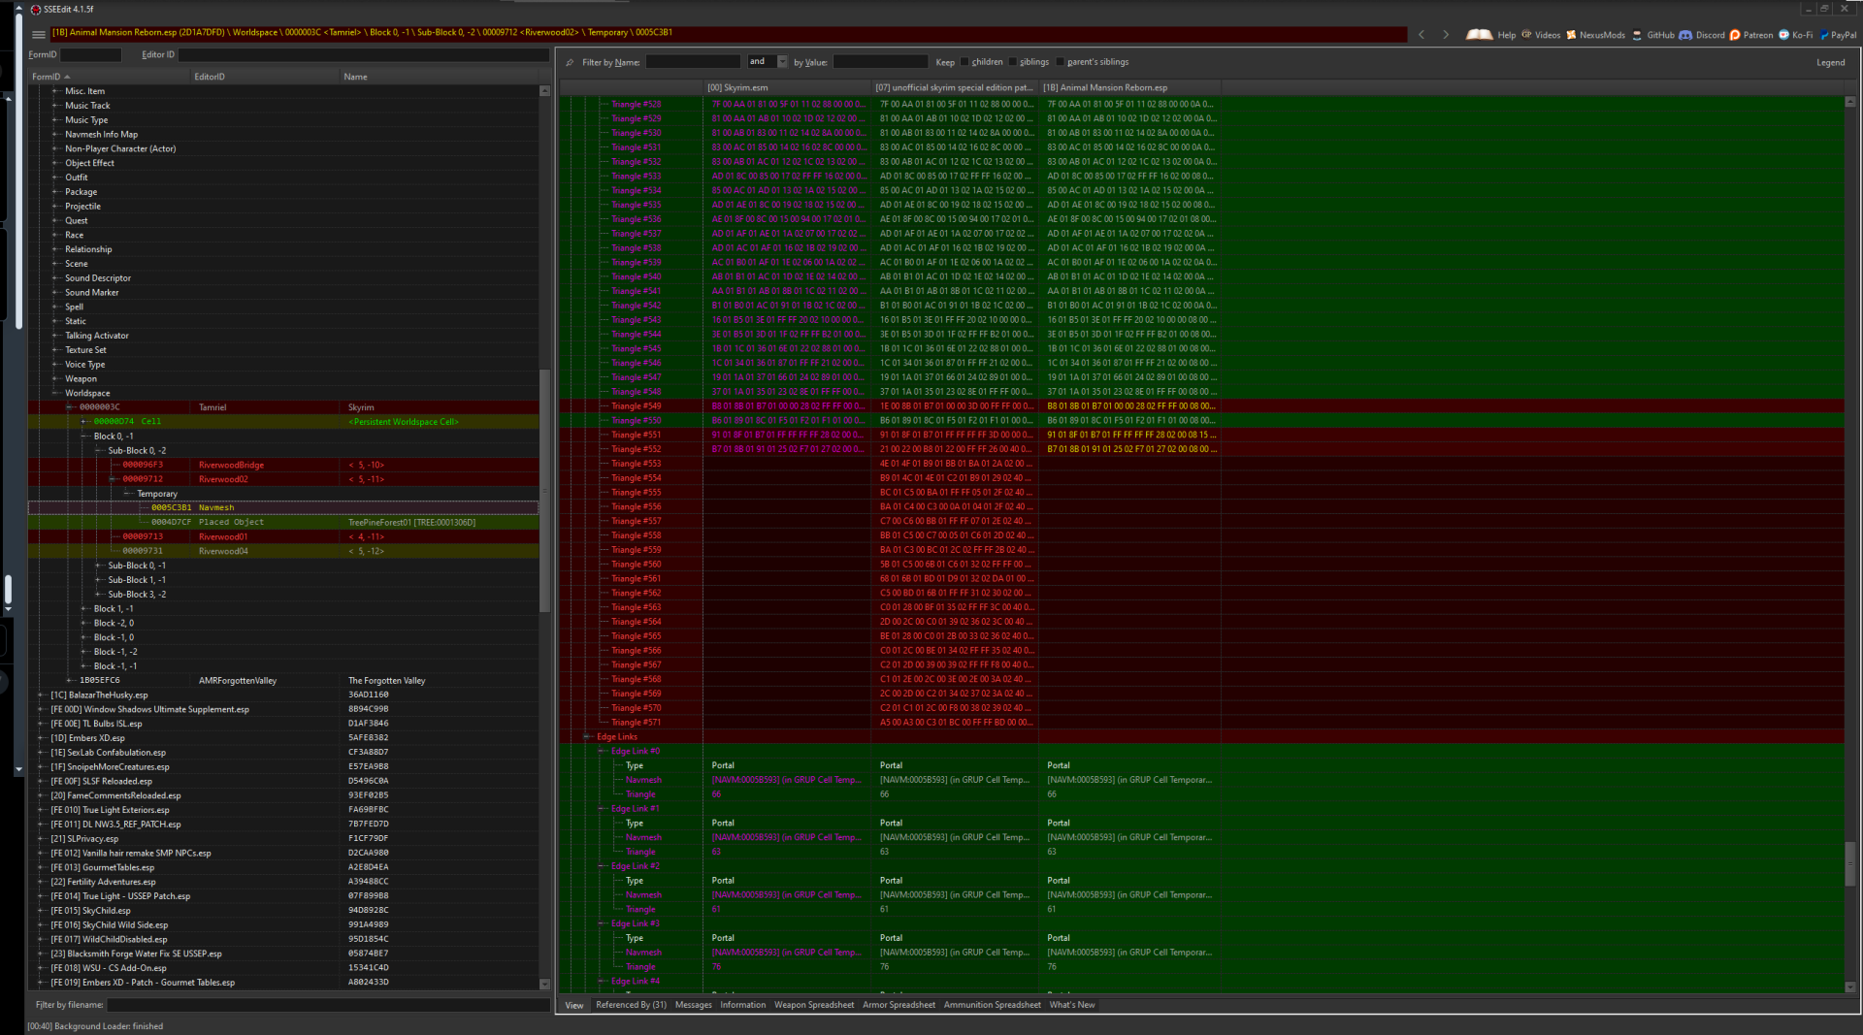Screen dimensions: 1863x1035
Task: Select the 0004D7CF Placed Object row
Action: [283, 523]
